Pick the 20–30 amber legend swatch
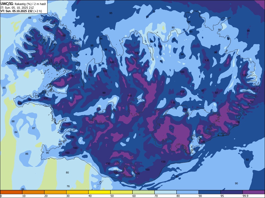 tap(55, 192)
